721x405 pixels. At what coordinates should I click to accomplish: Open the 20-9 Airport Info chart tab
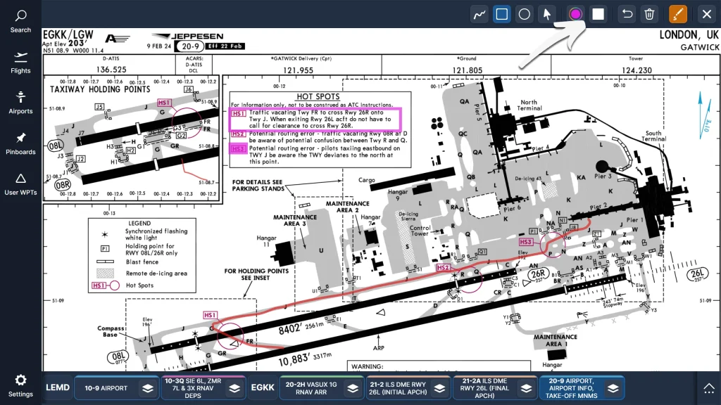571,388
